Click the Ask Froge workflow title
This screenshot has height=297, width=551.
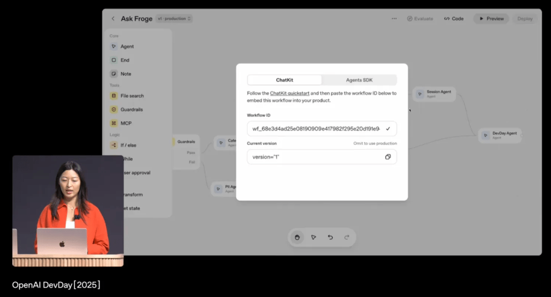coord(137,19)
